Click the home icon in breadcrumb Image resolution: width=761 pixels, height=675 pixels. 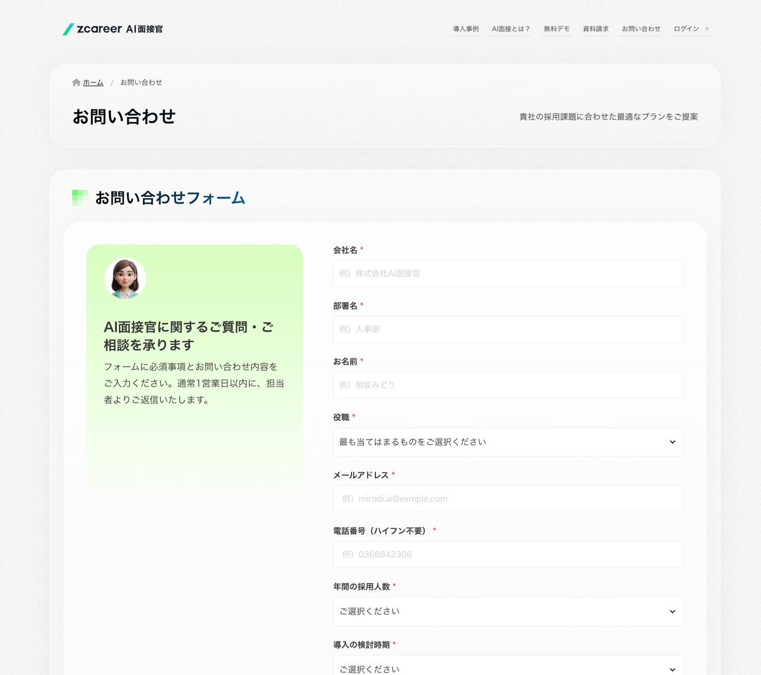point(76,82)
